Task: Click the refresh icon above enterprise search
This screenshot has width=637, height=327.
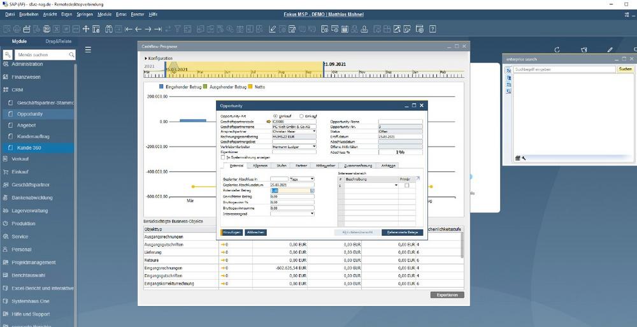Action: 557,50
